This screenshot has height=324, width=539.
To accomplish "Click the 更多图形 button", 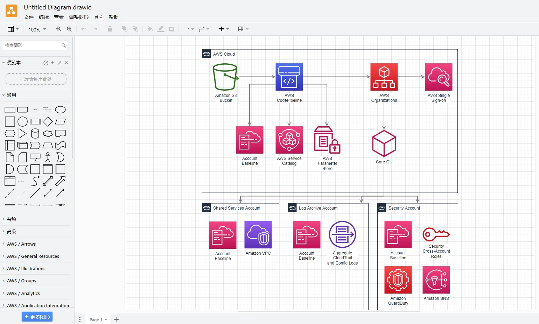I will pyautogui.click(x=37, y=317).
